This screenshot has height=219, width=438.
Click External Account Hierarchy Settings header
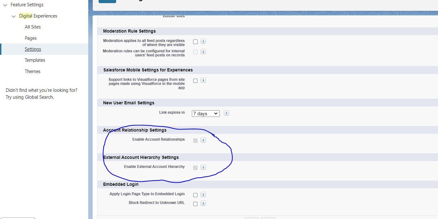point(141,157)
